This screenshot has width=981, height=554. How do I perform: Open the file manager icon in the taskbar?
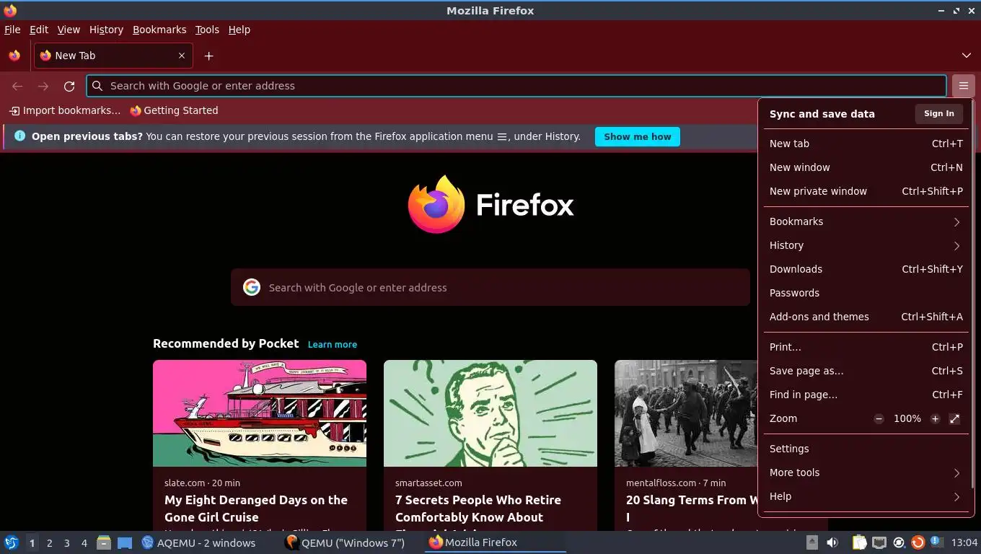tap(104, 542)
